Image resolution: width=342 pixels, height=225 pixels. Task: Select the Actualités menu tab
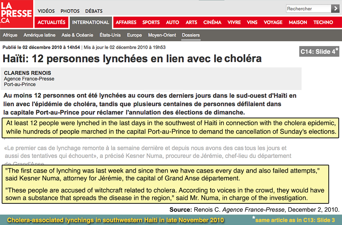point(51,22)
